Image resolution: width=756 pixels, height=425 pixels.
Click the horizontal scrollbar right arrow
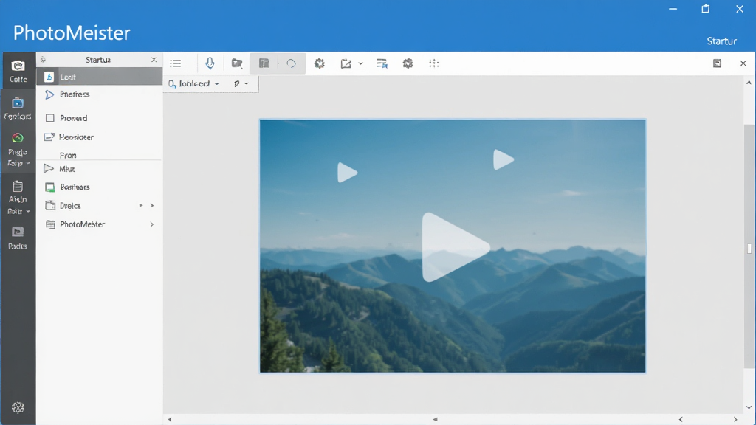click(735, 419)
